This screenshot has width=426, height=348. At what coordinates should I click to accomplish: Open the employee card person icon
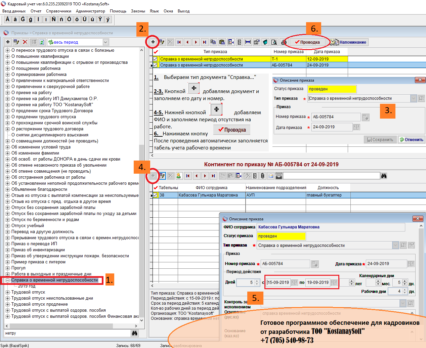click(179, 176)
